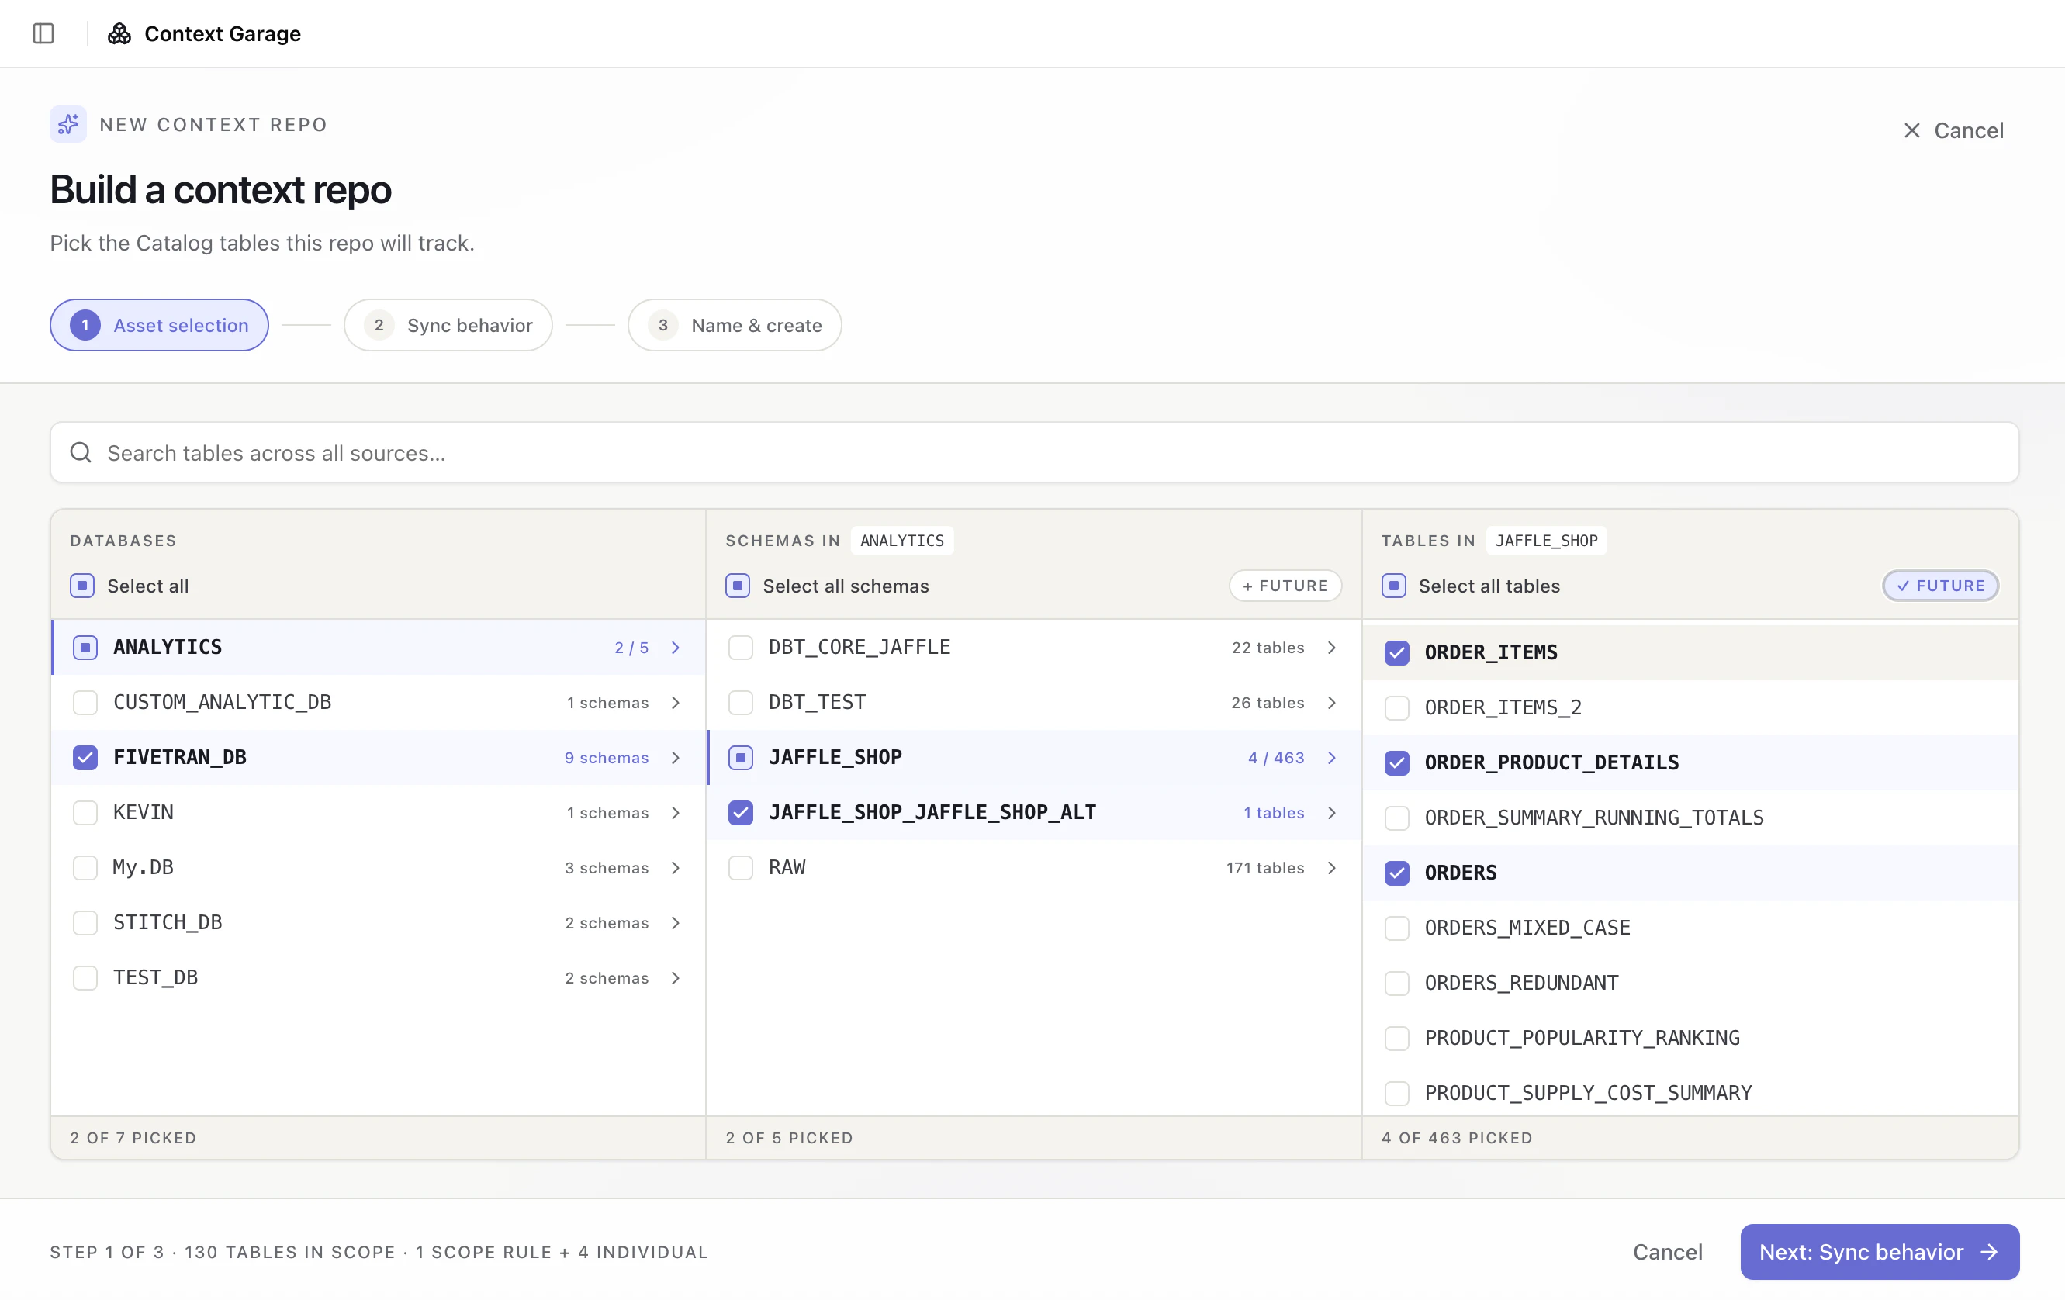
Task: Select the '9 schemas' label on FIVETRAN_DB
Action: tap(607, 757)
